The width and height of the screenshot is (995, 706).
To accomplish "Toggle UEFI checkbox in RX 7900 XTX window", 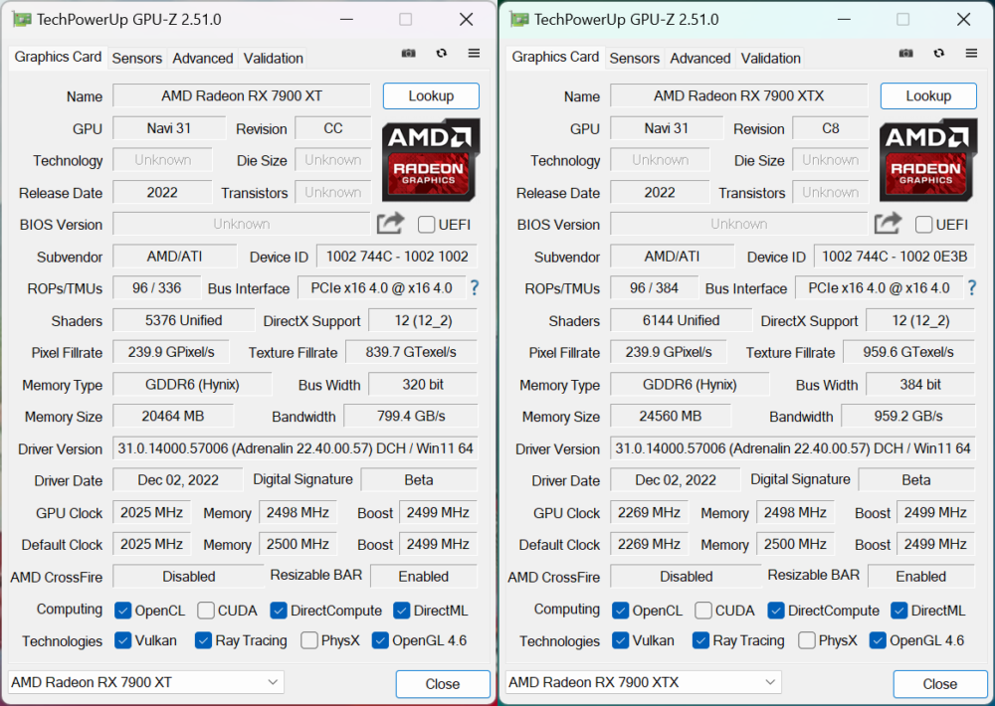I will pyautogui.click(x=924, y=225).
